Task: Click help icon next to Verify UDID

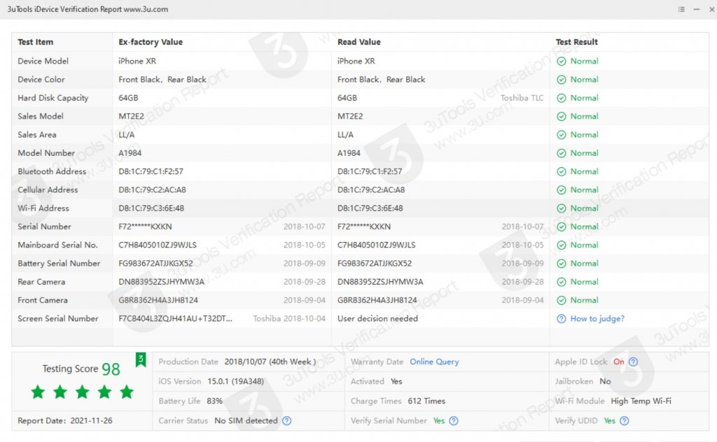Action: point(624,420)
